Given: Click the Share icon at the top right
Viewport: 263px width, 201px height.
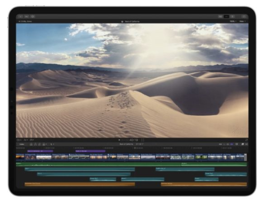Looking at the screenshot, I should (244, 16).
